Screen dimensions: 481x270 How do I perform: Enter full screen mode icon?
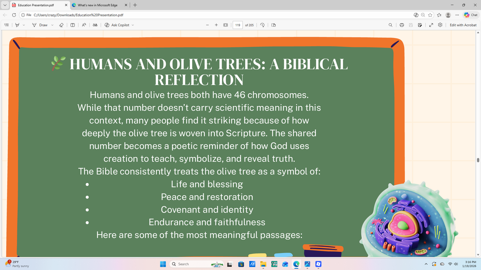(431, 25)
